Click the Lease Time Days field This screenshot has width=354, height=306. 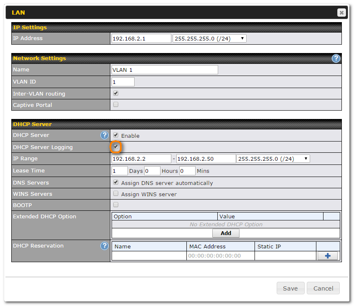click(120, 171)
